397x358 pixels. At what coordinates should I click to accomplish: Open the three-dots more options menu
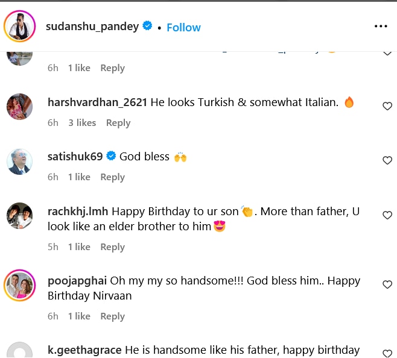pyautogui.click(x=381, y=27)
